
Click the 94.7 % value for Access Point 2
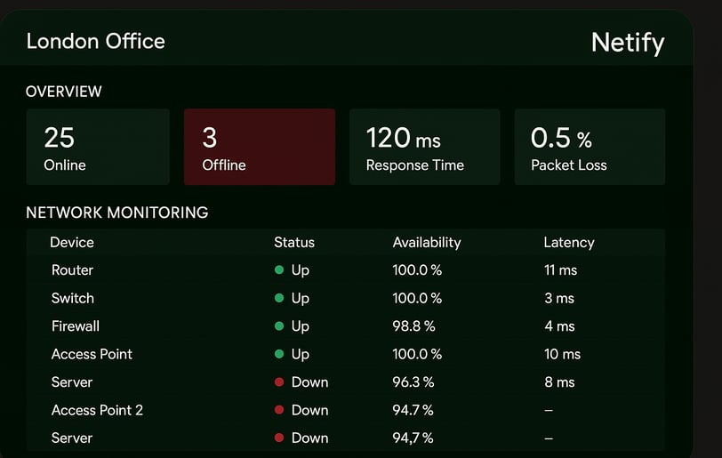pyautogui.click(x=413, y=410)
